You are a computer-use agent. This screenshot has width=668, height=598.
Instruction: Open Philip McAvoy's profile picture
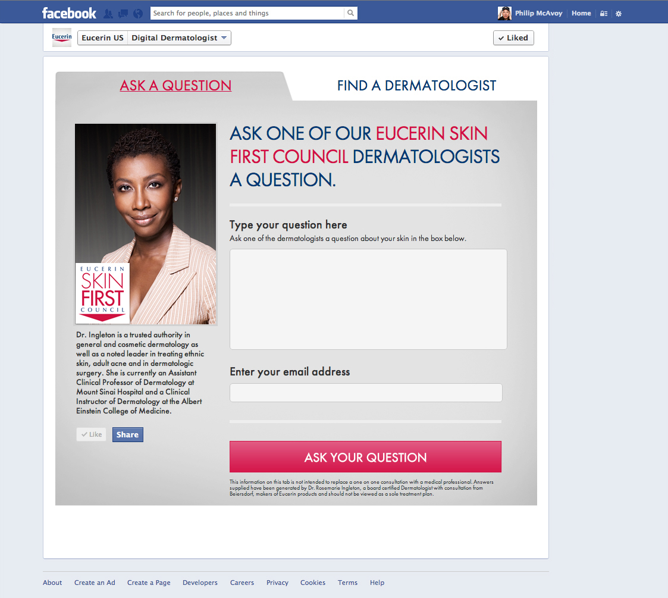coord(504,13)
